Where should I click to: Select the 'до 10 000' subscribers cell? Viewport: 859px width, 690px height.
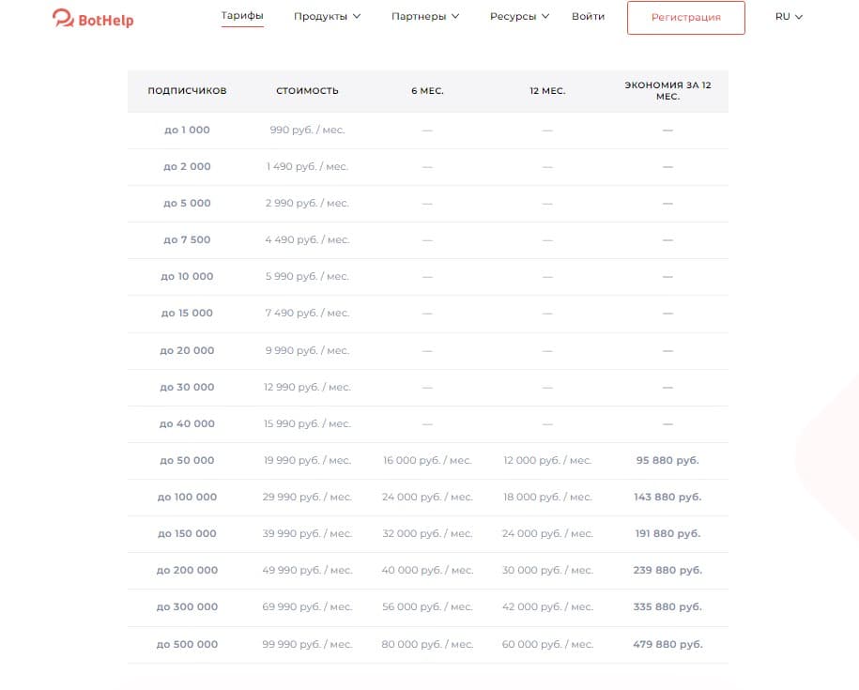pyautogui.click(x=188, y=277)
